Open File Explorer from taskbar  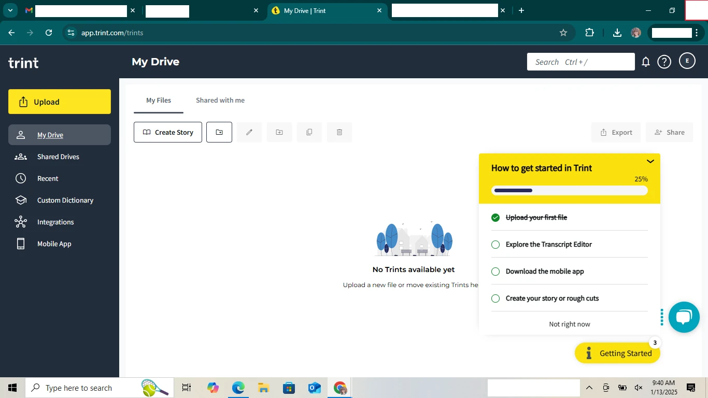click(x=263, y=388)
